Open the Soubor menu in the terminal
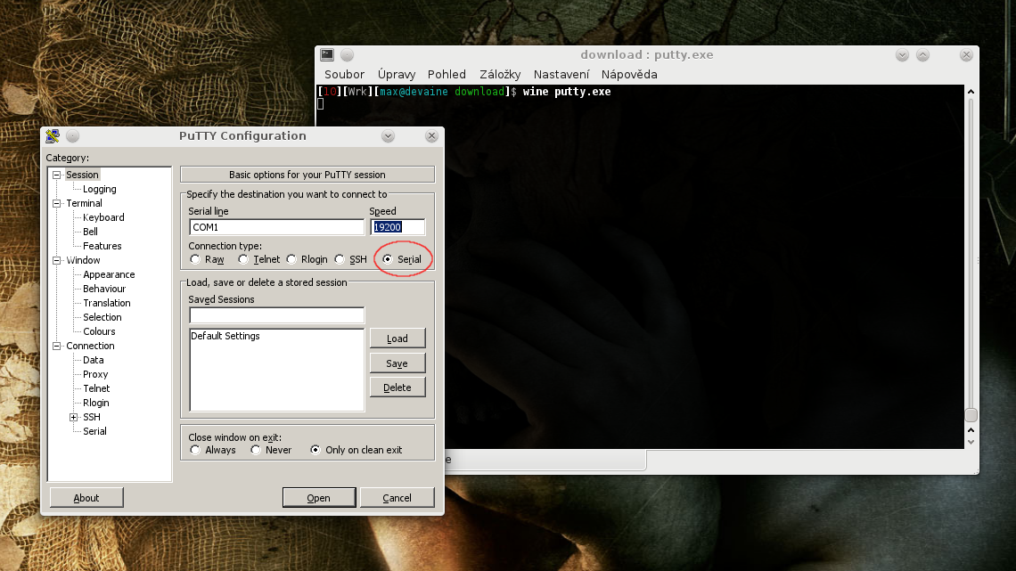This screenshot has height=571, width=1016. 345,75
